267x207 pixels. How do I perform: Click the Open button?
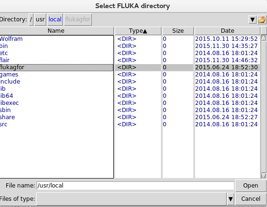(x=251, y=186)
